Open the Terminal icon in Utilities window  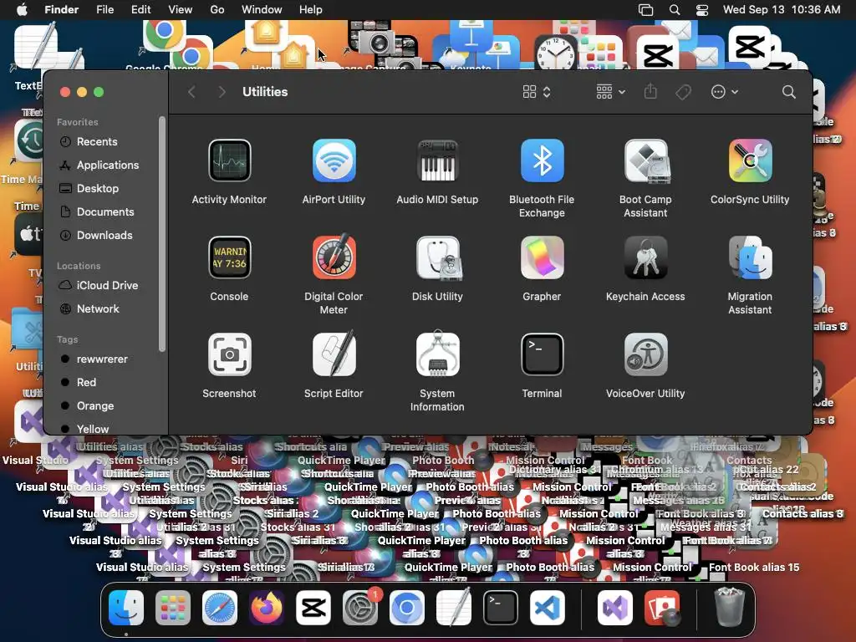542,354
